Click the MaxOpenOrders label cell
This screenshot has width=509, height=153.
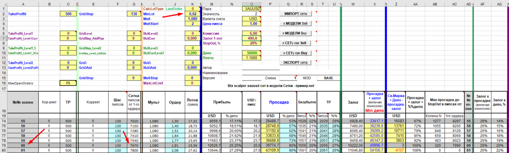point(23,83)
